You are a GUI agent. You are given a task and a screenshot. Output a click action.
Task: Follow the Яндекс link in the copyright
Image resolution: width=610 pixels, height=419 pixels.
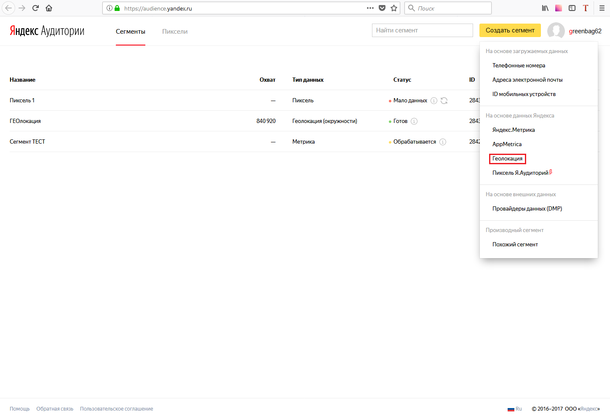[x=589, y=409]
